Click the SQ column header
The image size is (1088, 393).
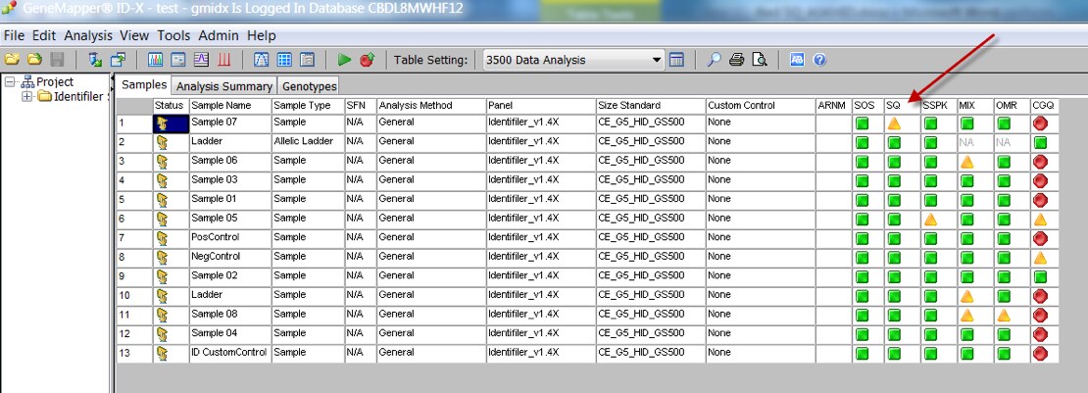902,106
